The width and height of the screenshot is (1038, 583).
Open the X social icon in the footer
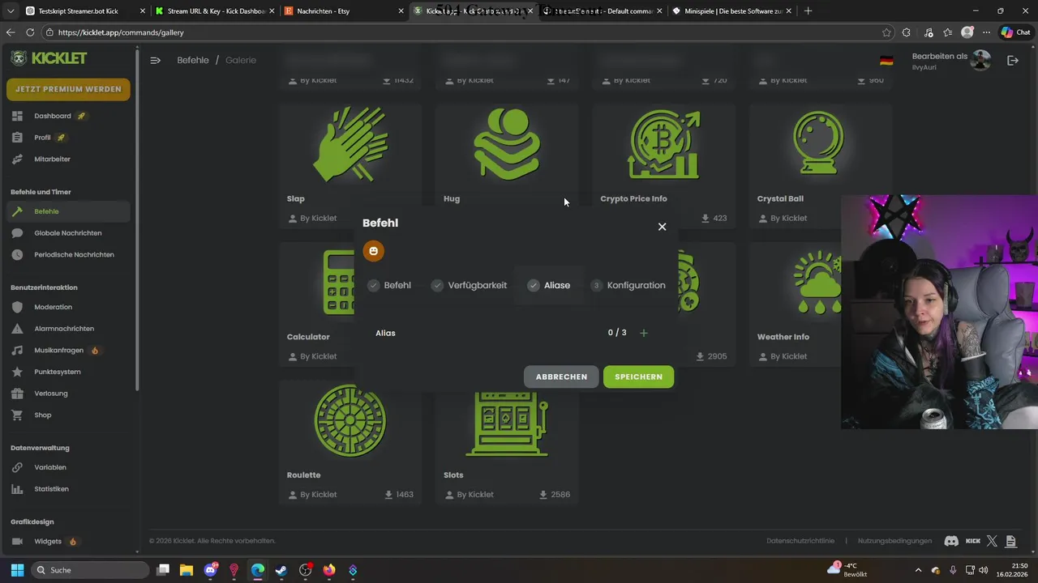(x=992, y=541)
